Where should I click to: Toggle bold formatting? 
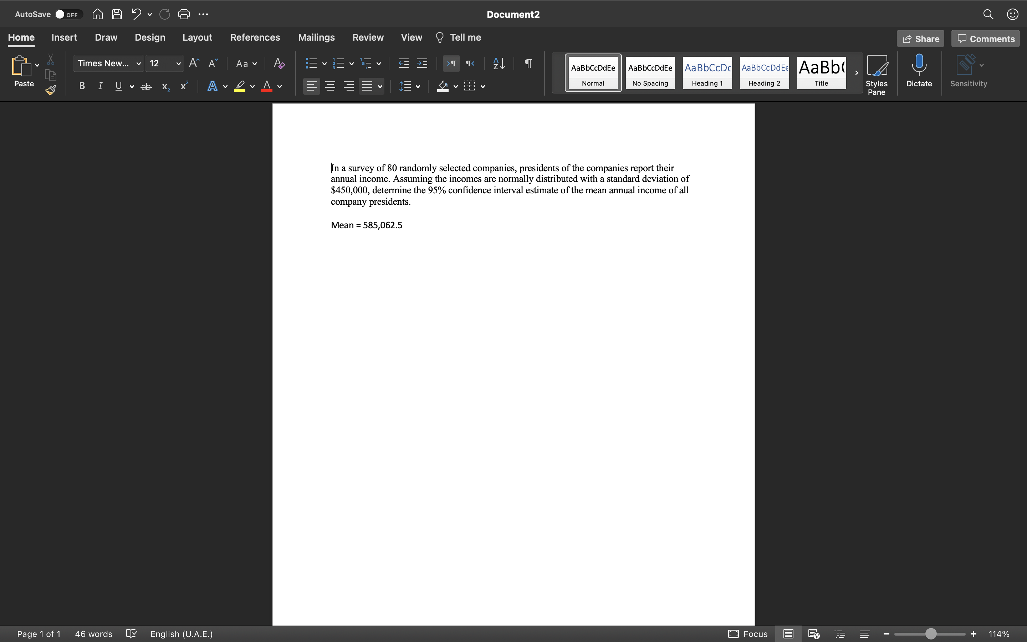[82, 86]
